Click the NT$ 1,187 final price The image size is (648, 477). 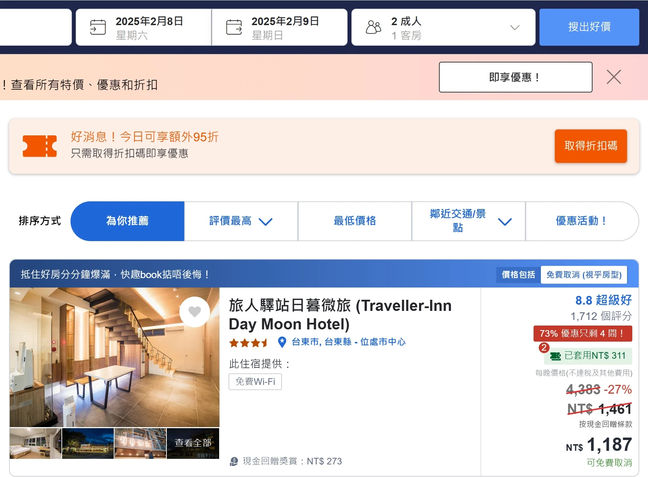pyautogui.click(x=599, y=445)
